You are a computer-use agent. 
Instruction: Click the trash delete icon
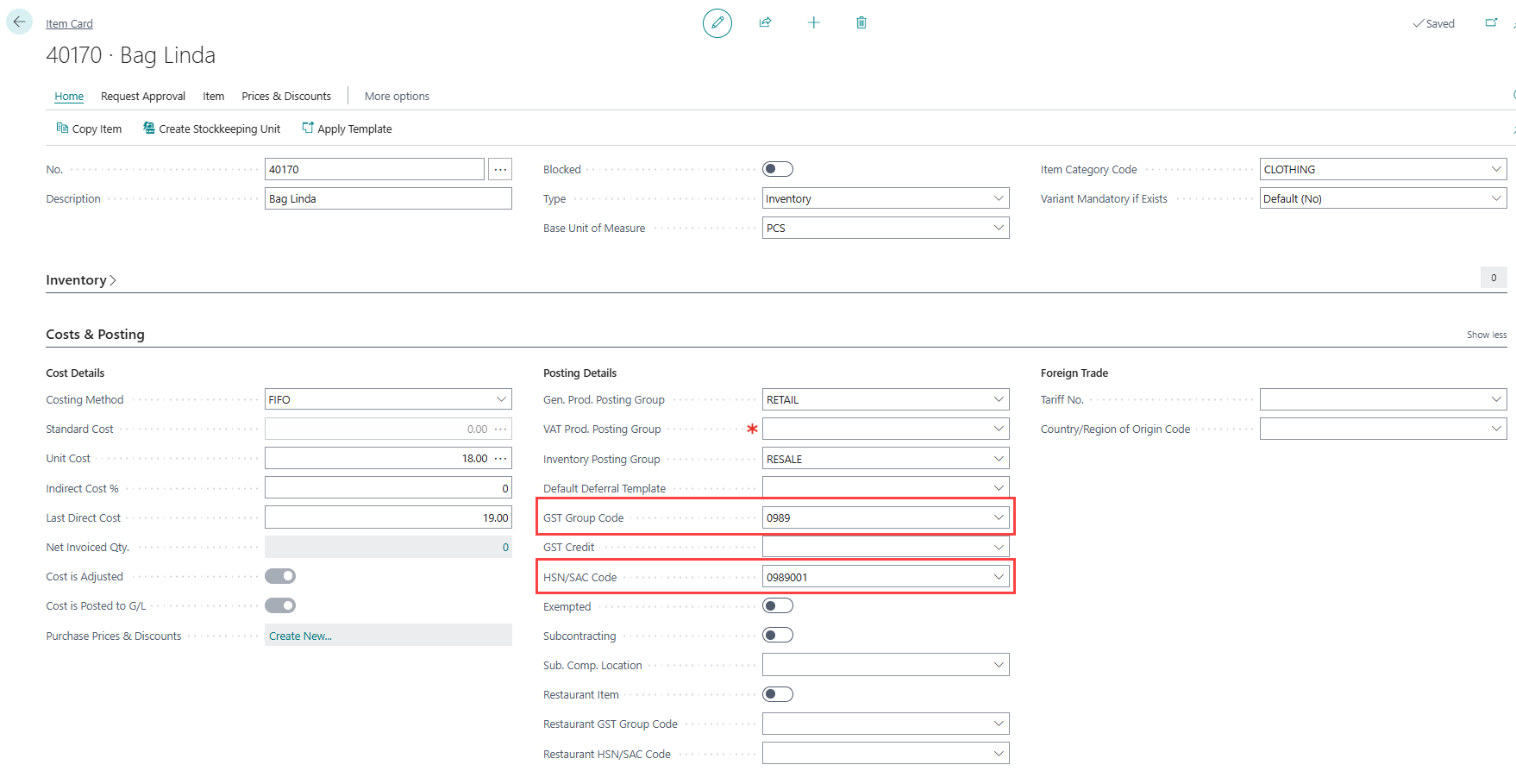(861, 23)
